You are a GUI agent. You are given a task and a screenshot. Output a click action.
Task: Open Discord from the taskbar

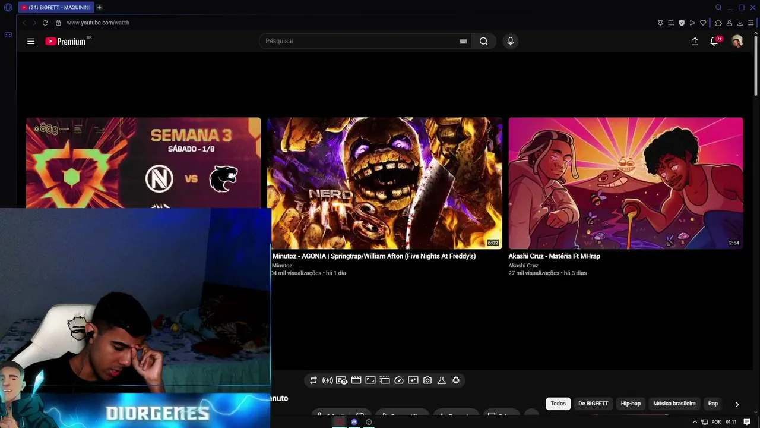click(354, 422)
